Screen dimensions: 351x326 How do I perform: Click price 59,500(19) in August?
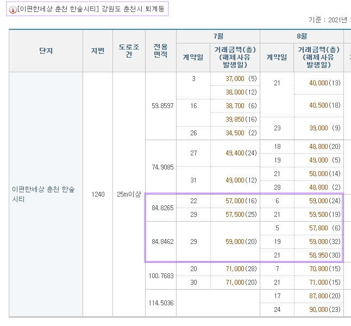coord(325,215)
